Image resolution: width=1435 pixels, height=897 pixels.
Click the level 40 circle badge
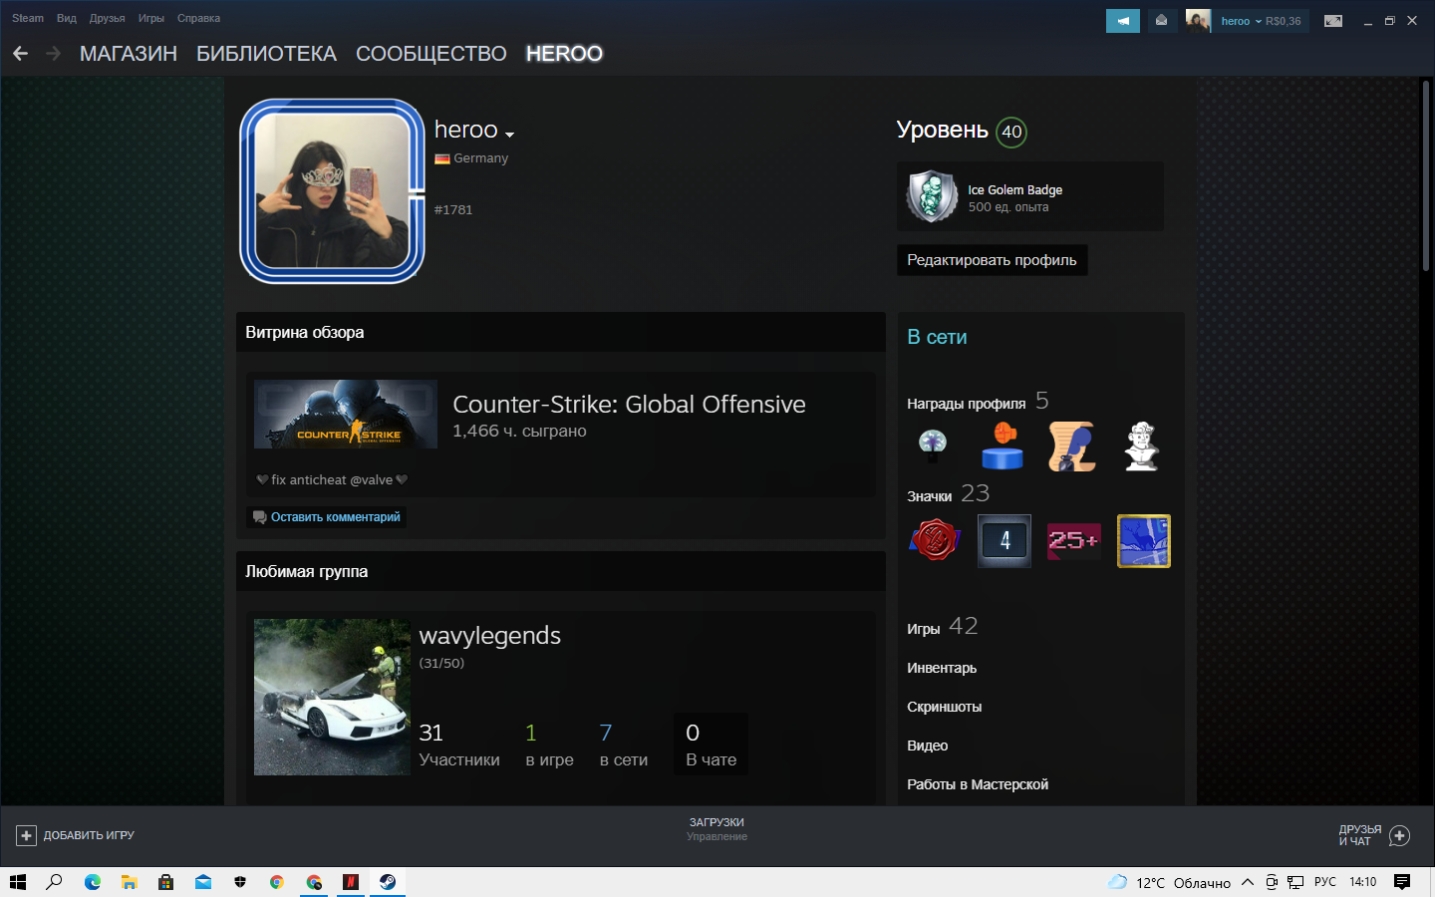pos(1011,132)
